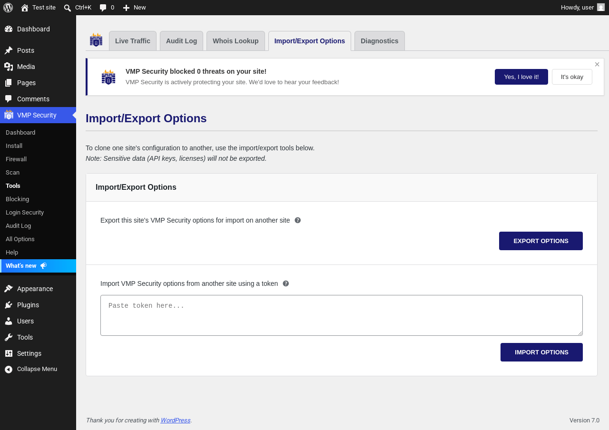The width and height of the screenshot is (609, 430).
Task: Click the WordPress logo icon
Action: 8,8
